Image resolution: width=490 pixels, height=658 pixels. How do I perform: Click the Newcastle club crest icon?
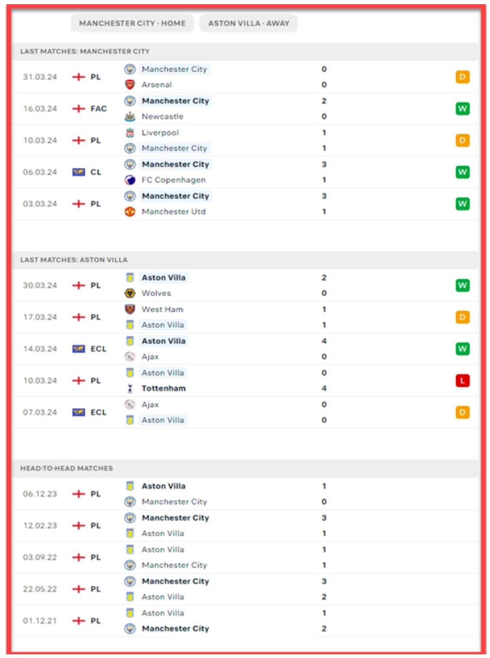[x=130, y=117]
